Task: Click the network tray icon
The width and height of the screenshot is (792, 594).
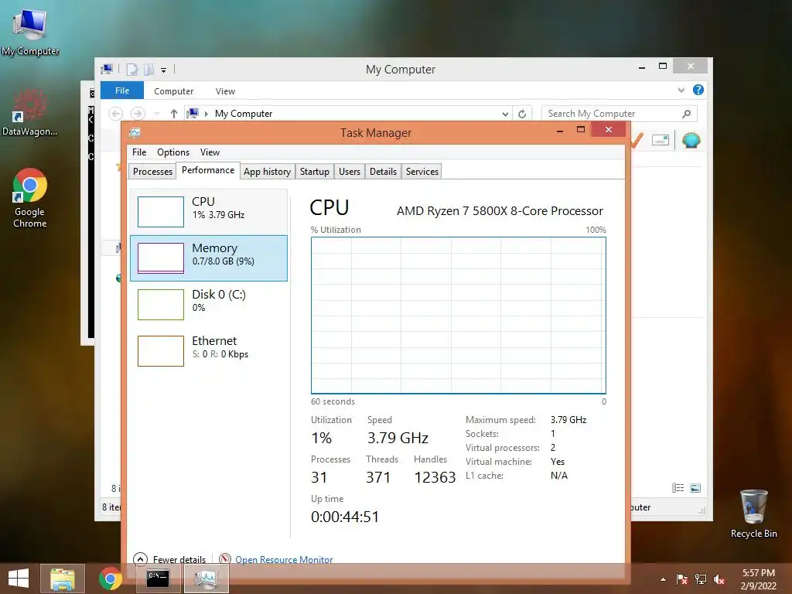Action: click(701, 579)
